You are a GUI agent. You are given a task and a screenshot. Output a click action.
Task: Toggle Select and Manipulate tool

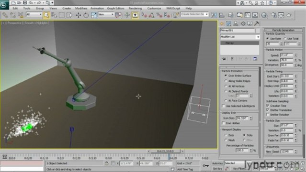click(127, 15)
